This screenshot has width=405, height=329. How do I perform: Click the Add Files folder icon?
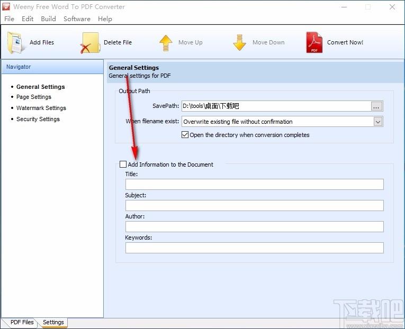click(x=16, y=42)
